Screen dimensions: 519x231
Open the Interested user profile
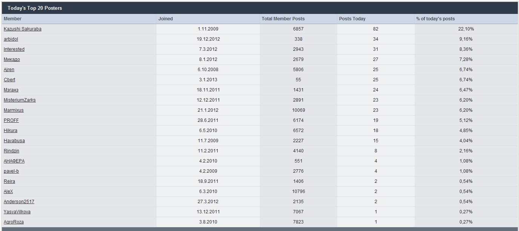click(14, 49)
